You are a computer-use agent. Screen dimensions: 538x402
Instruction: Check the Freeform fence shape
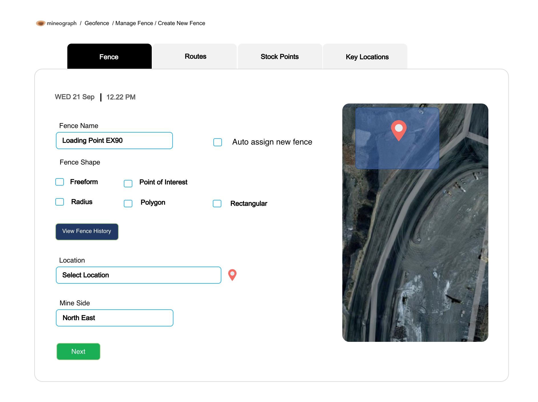60,182
